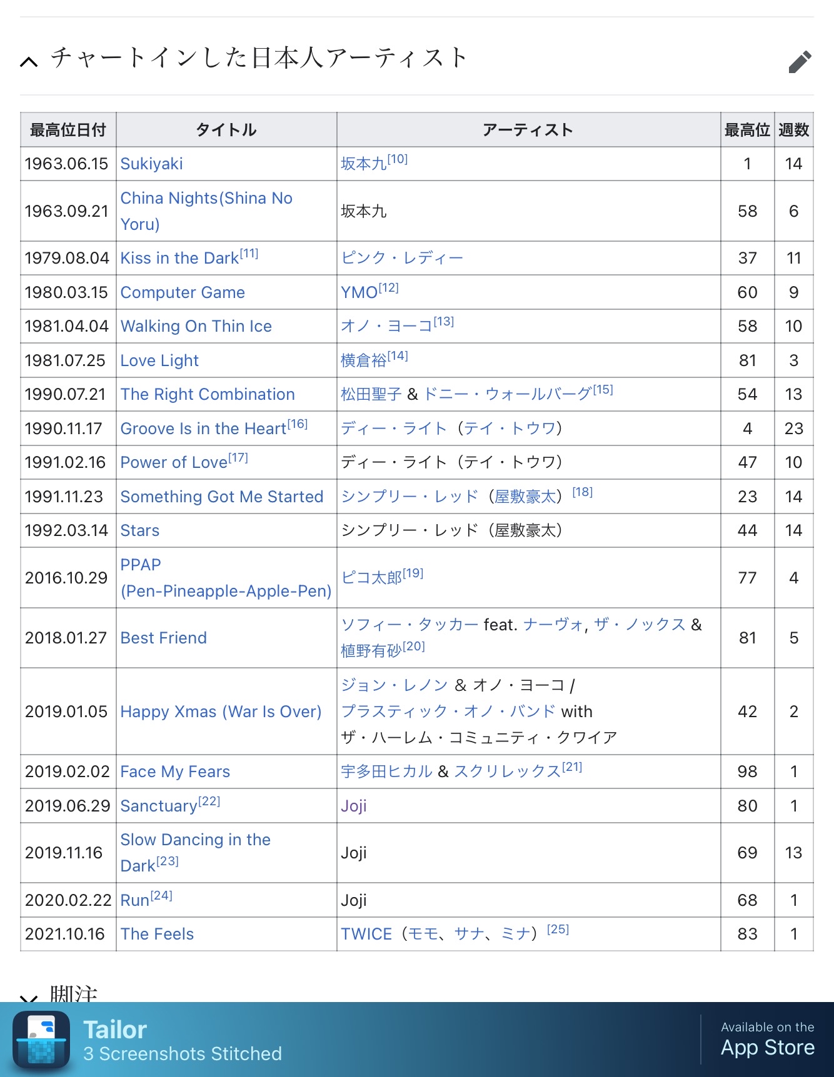
Task: Click the pencil edit icon
Action: click(800, 61)
